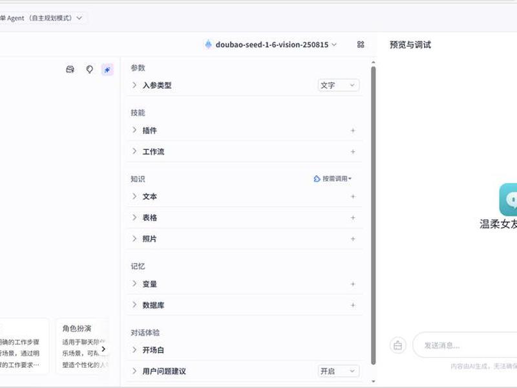The height and width of the screenshot is (388, 517).
Task: Click the 知识 section label
Action: [x=138, y=179]
